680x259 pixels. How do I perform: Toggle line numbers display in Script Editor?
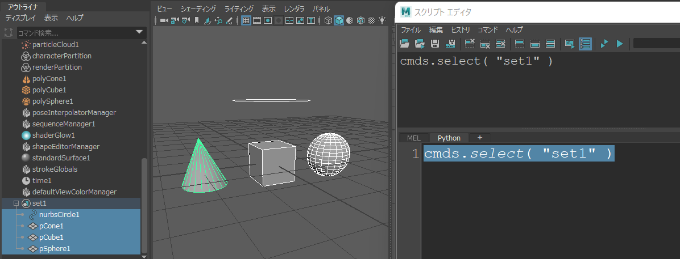click(x=585, y=44)
